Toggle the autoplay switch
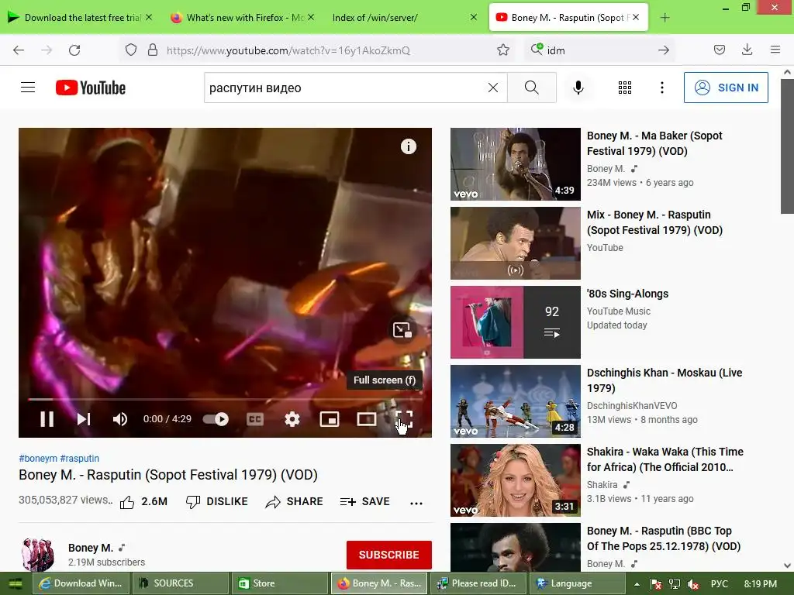794x595 pixels. (x=216, y=419)
